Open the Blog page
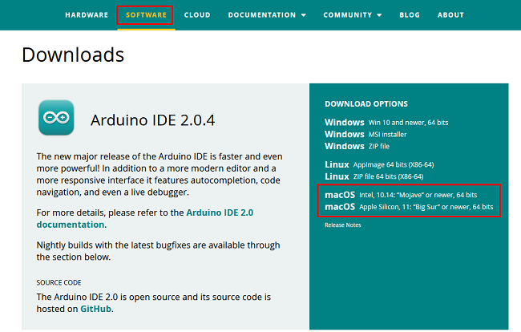The image size is (521, 332). pos(409,14)
